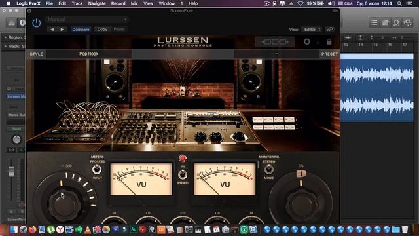419x236 pixels.
Task: Click Logic's Library toolbar button
Action: click(x=12, y=23)
